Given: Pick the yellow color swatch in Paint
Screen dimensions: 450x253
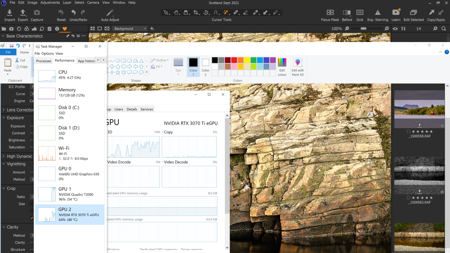Looking at the screenshot, I should coord(247,60).
